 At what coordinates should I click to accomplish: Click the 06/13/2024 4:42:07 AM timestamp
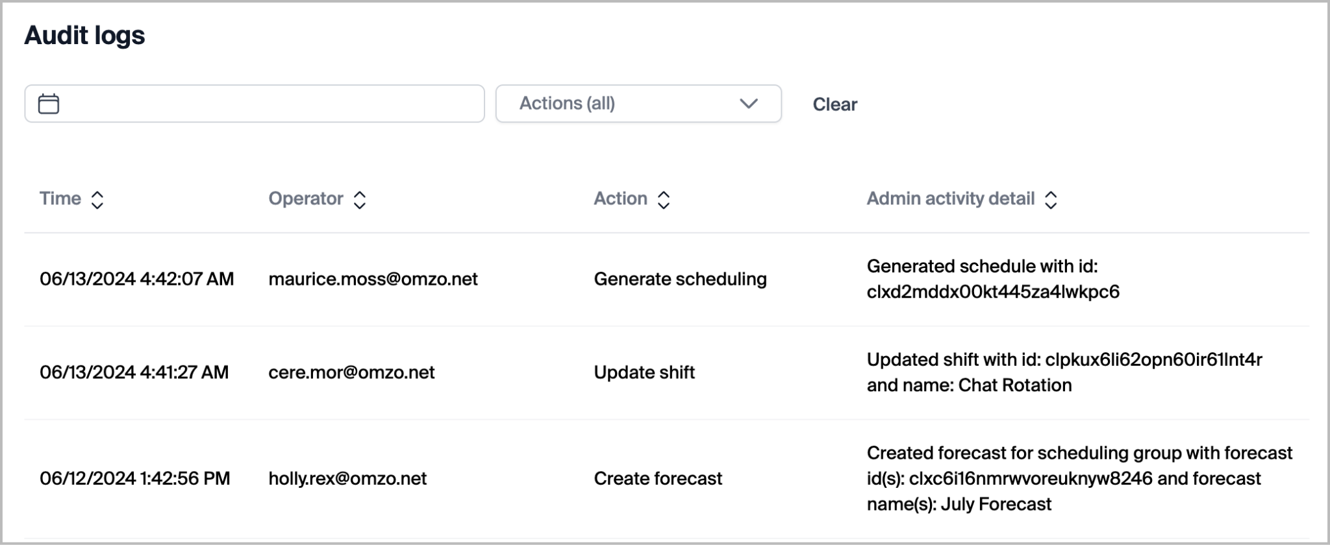(x=136, y=279)
